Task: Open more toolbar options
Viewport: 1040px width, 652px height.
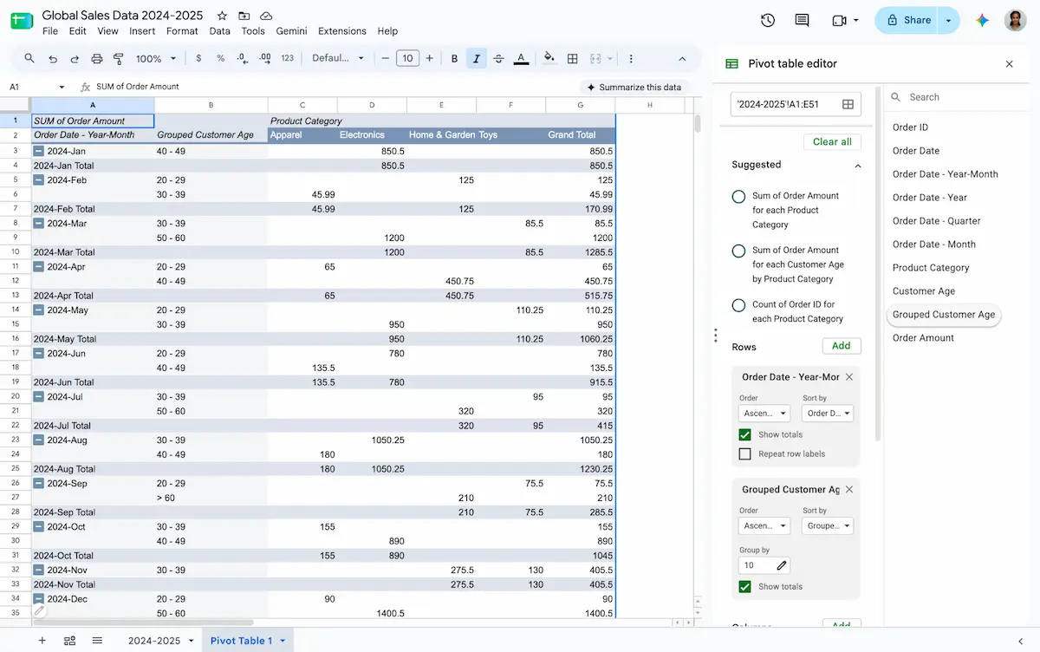Action: (631, 58)
